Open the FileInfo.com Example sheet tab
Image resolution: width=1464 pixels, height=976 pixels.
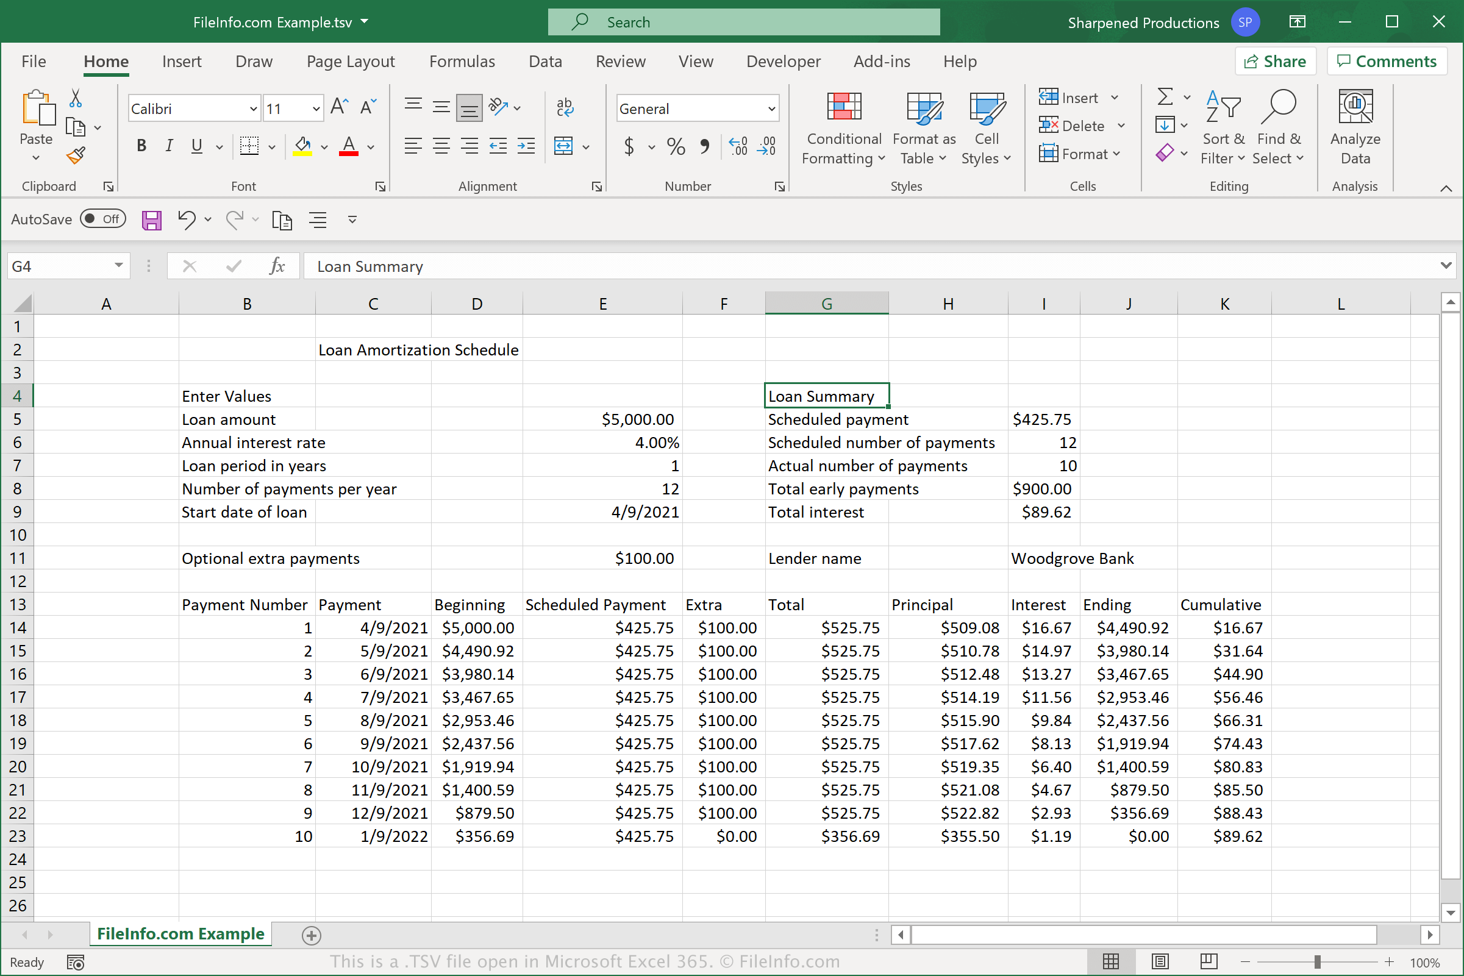(180, 935)
